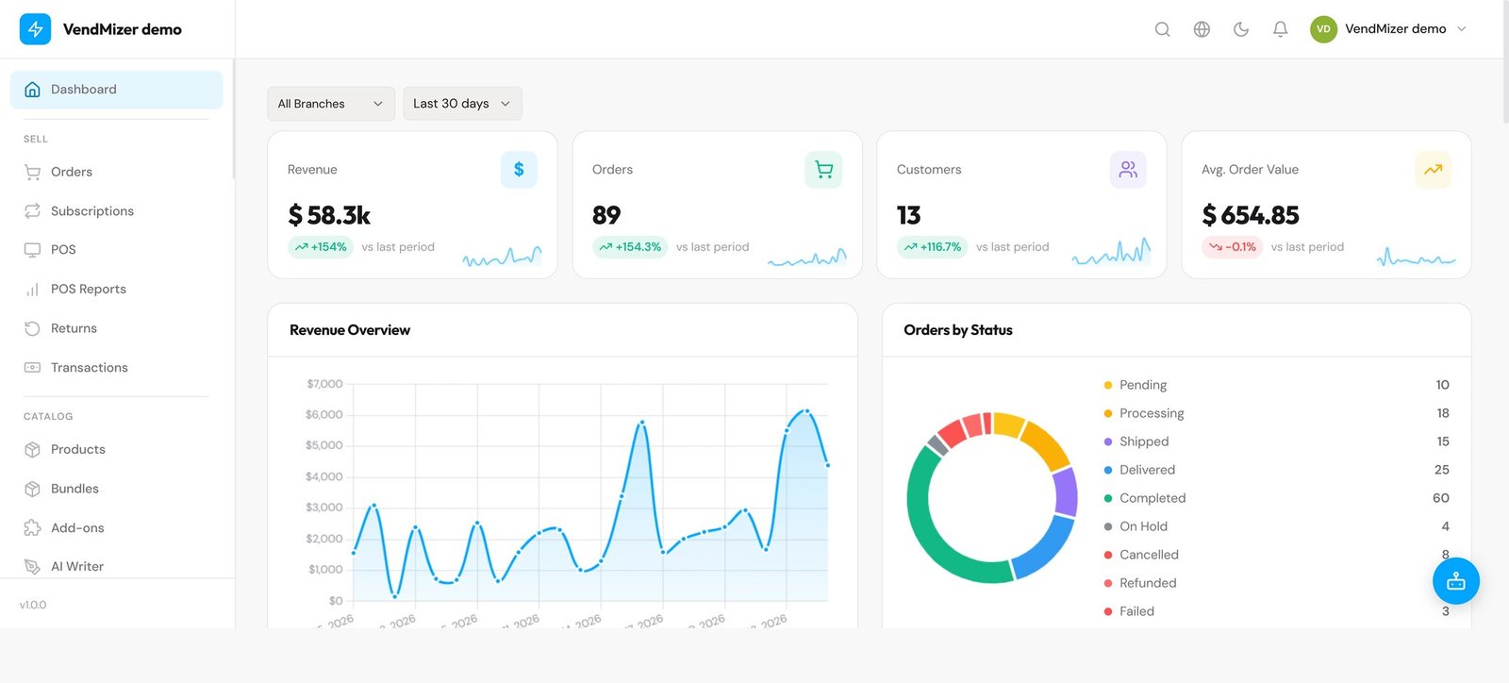Open Returns in the sidebar
1509x683 pixels.
[117, 328]
